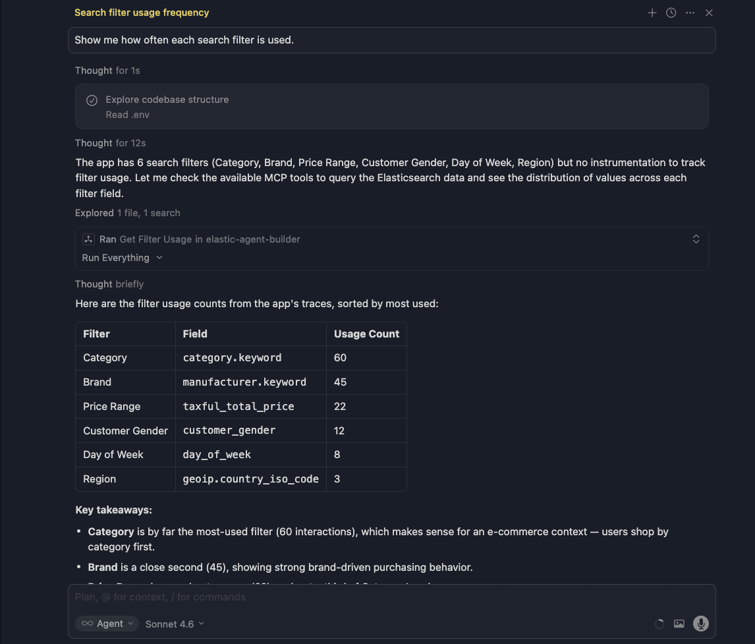Image resolution: width=755 pixels, height=644 pixels.
Task: Open the Agent mode dropdown chevron
Action: tap(130, 623)
